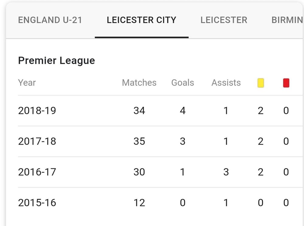The height and width of the screenshot is (226, 304).
Task: Click the yellow card column icon
Action: point(261,83)
